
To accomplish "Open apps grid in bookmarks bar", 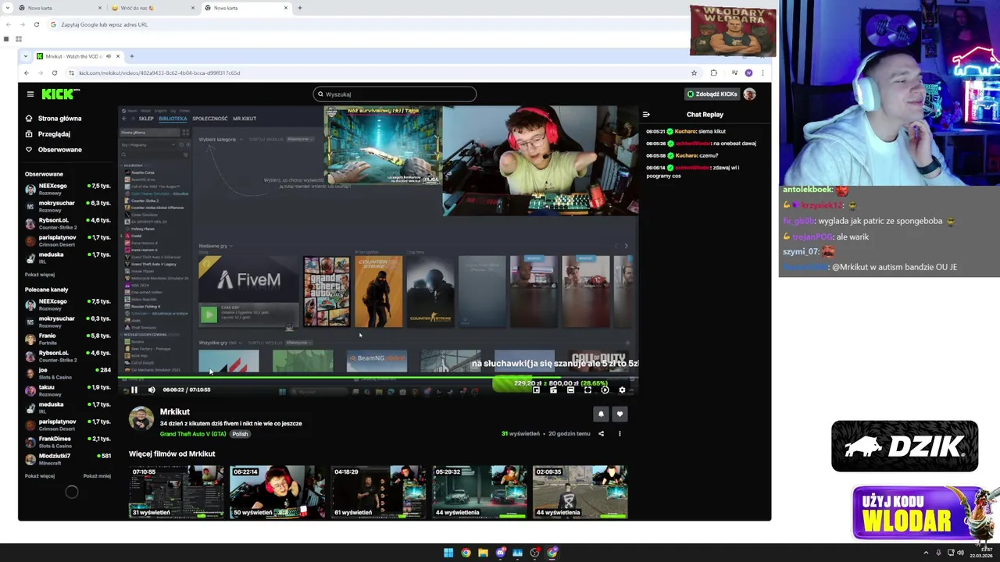I will [18, 38].
